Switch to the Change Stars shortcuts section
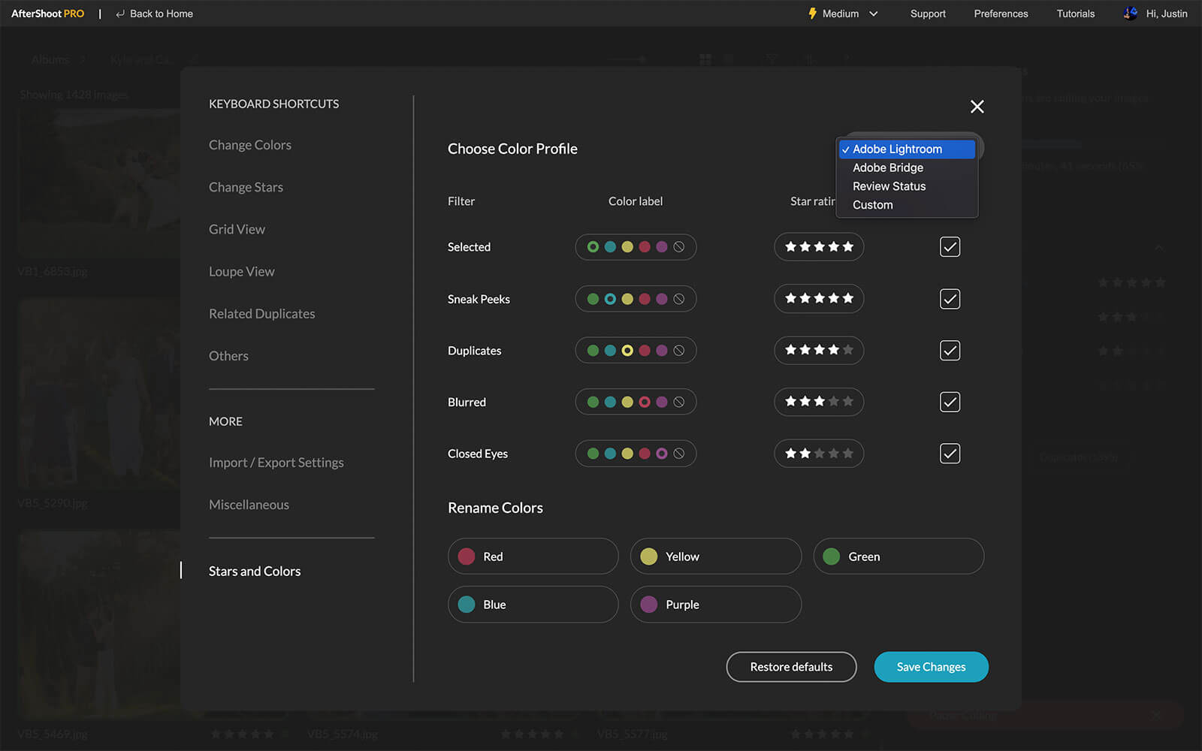 (x=246, y=187)
